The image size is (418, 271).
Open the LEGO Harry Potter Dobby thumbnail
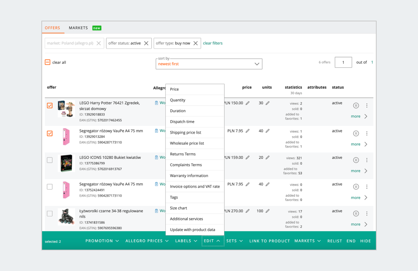(66, 109)
